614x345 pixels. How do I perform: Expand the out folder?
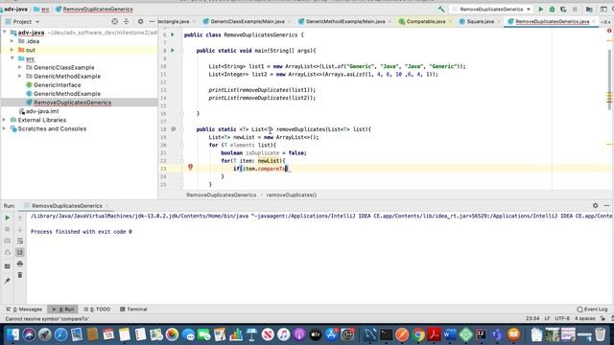tap(12, 50)
